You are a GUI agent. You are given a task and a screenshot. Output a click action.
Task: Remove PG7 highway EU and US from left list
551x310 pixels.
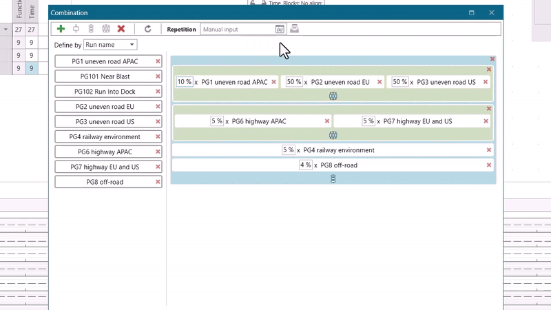pos(158,167)
